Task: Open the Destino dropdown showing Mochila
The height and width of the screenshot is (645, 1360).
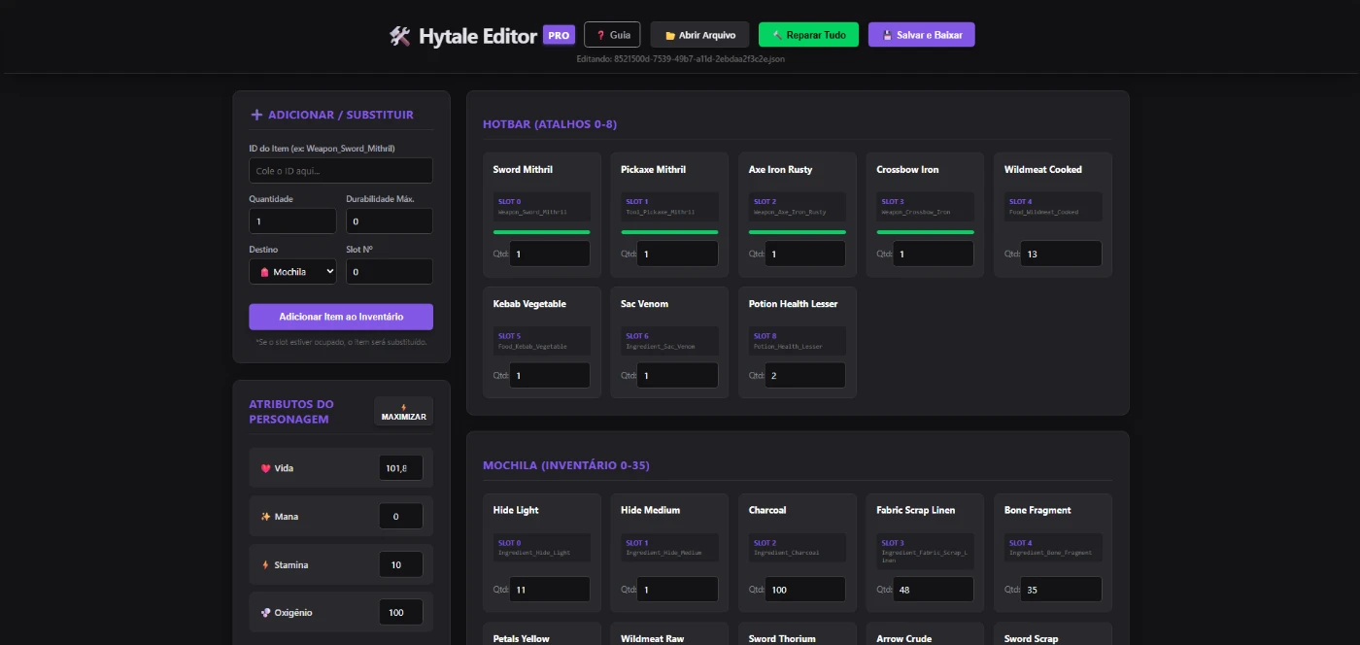Action: pyautogui.click(x=292, y=272)
